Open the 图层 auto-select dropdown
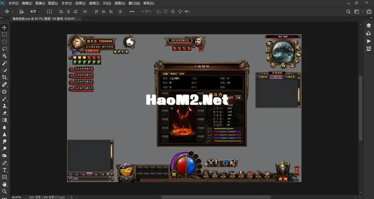The height and width of the screenshot is (199, 374). (35, 12)
